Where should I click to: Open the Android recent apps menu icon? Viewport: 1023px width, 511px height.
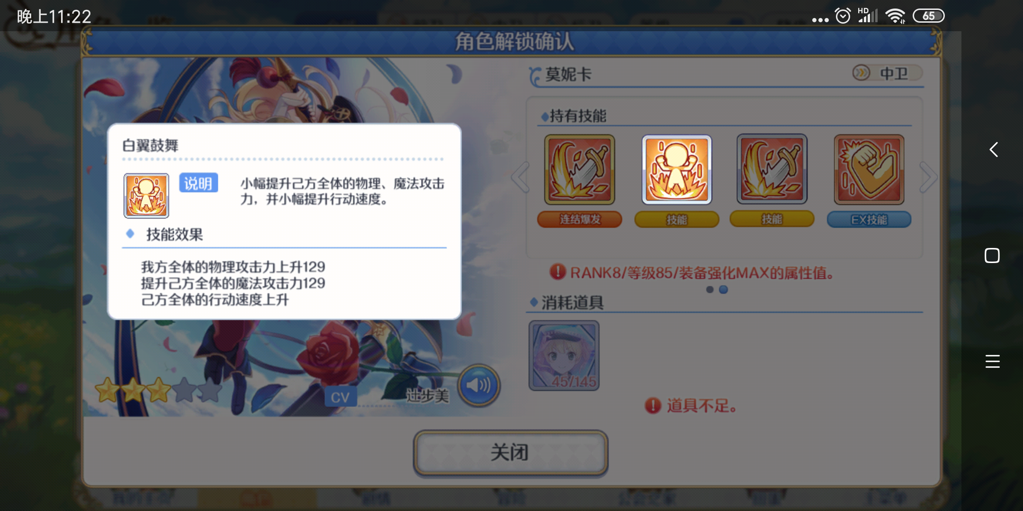[x=992, y=361]
